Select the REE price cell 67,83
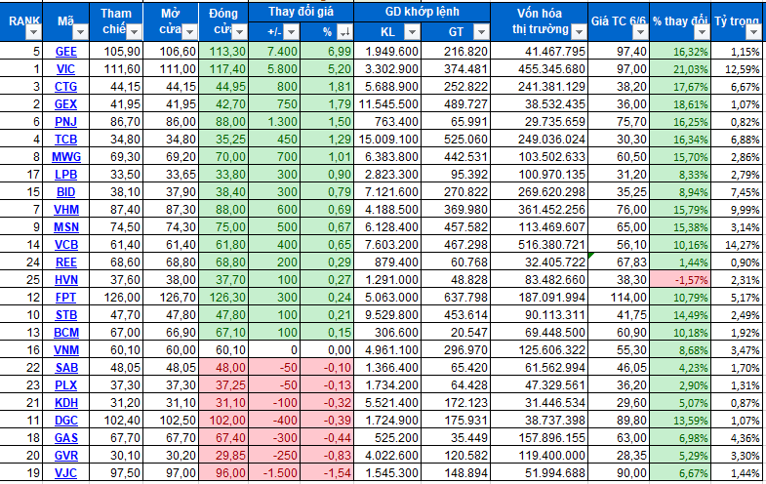This screenshot has height=484, width=766. pos(619,262)
